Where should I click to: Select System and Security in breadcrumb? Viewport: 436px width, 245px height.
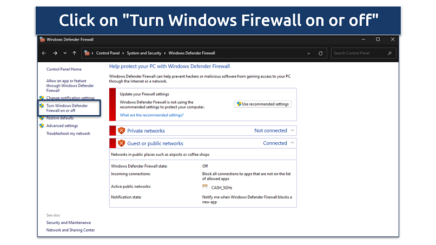tap(144, 53)
